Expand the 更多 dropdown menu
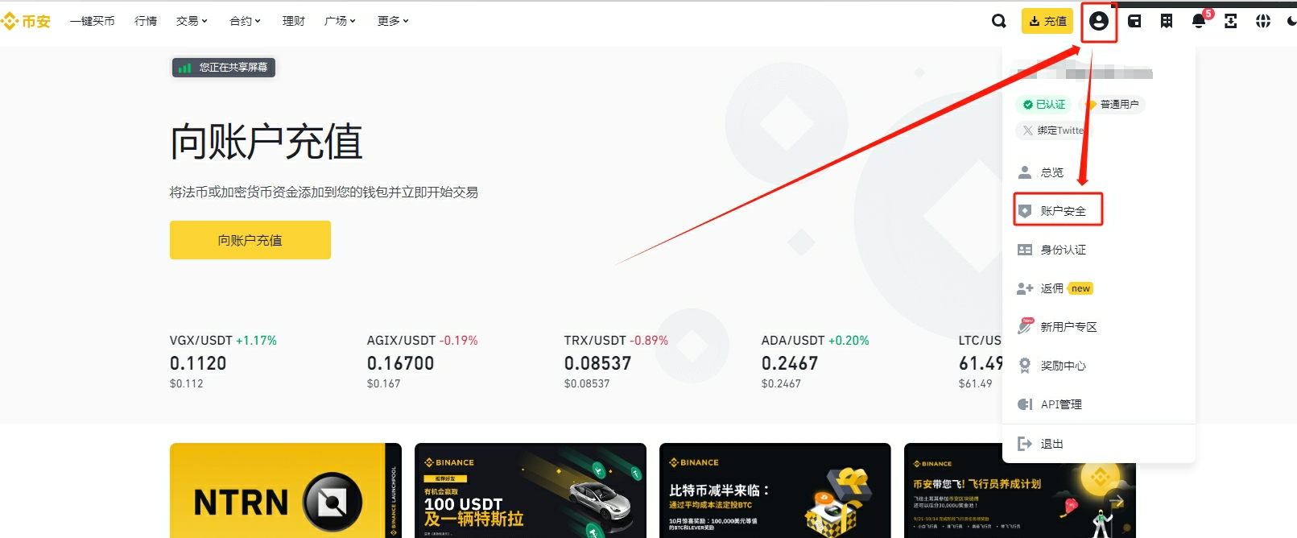This screenshot has width=1297, height=538. click(393, 21)
